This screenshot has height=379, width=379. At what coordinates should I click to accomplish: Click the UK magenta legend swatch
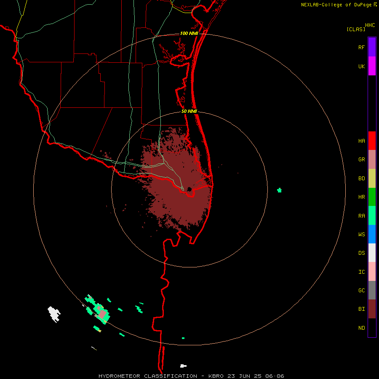[x=372, y=66]
